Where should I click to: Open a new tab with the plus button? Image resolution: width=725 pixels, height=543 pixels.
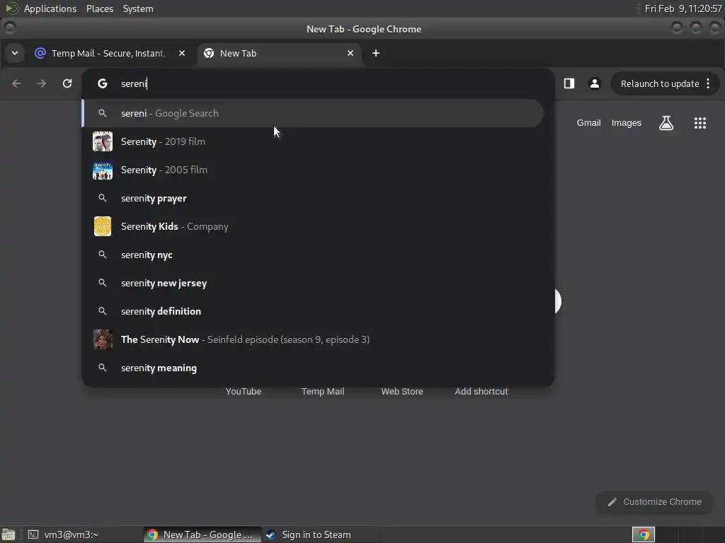(376, 53)
